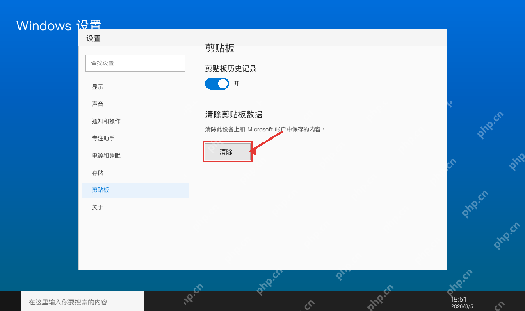
Task: Click the 剪贴板 page heading
Action: [x=220, y=48]
